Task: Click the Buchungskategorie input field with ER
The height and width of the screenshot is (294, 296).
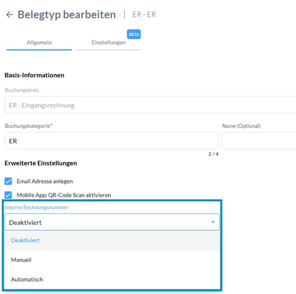Action: tap(111, 141)
